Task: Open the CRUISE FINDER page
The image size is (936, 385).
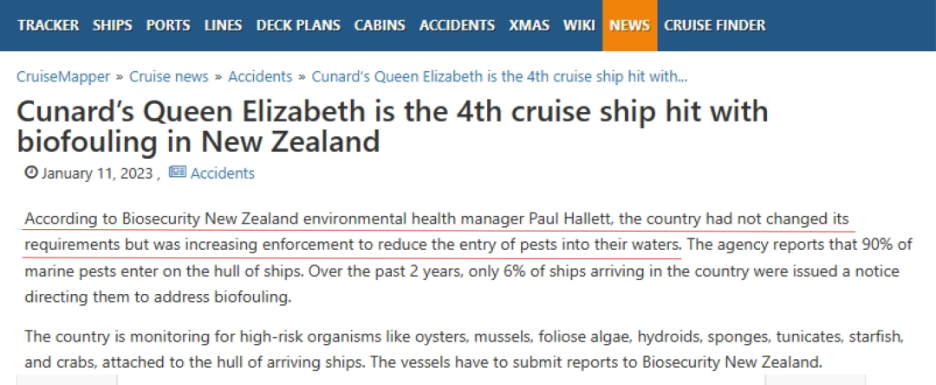Action: tap(714, 25)
